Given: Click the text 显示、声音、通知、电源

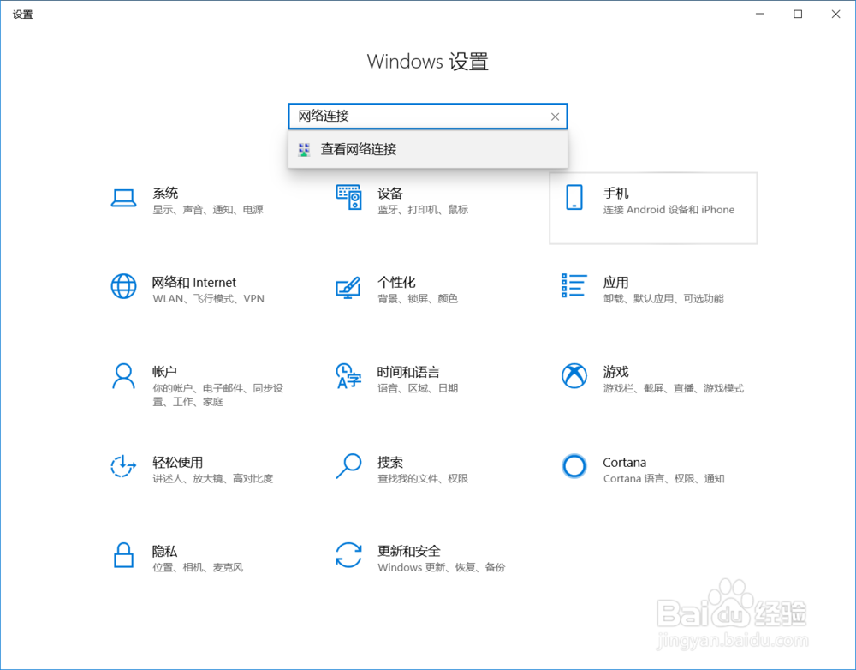Looking at the screenshot, I should coord(208,210).
